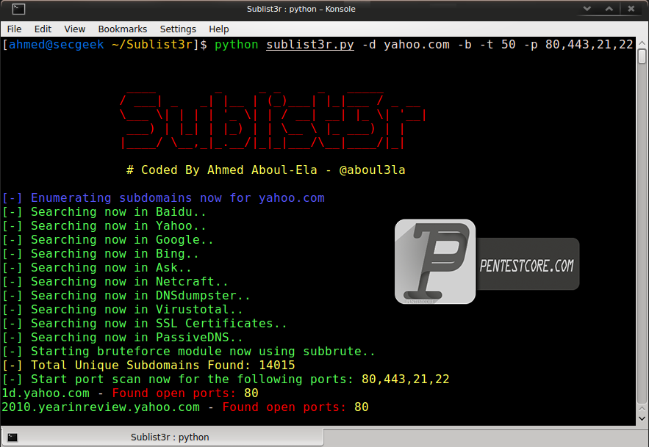
Task: Click 'Searching now in Google..' line
Action: (107, 240)
